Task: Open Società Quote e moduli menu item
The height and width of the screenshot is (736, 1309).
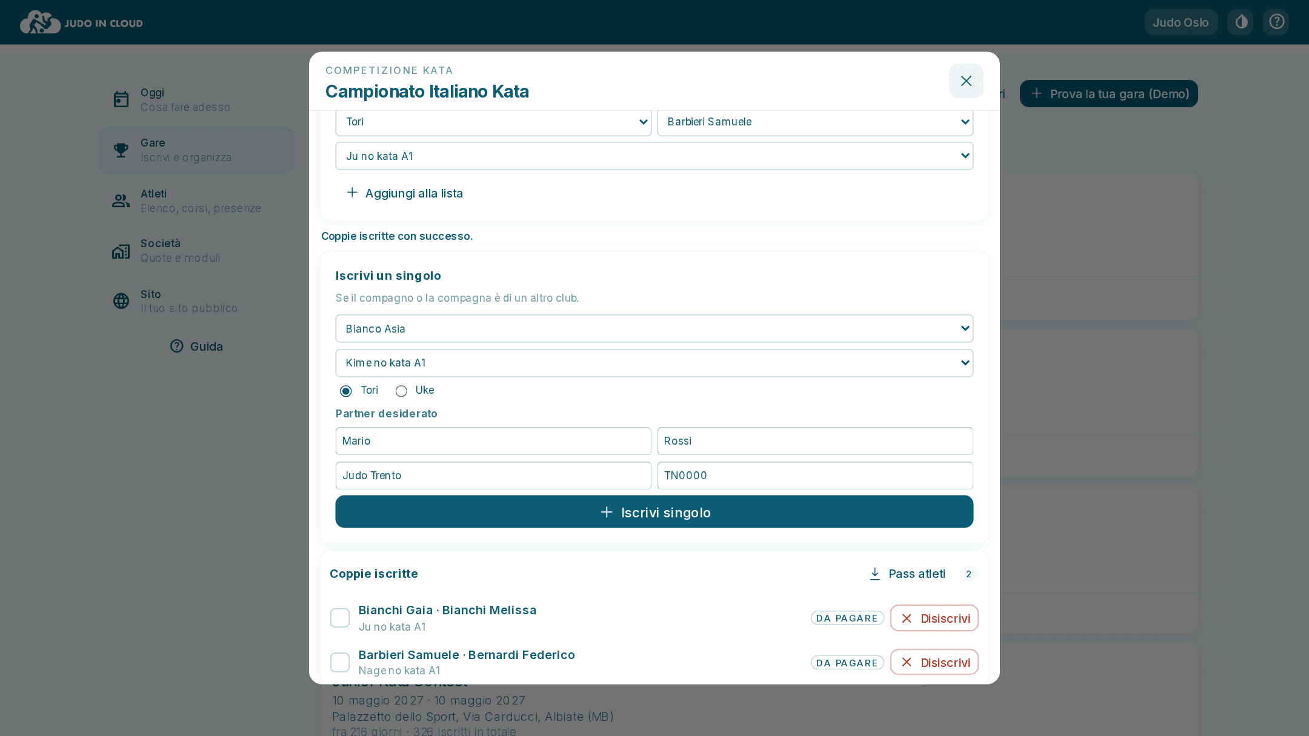Action: click(196, 251)
